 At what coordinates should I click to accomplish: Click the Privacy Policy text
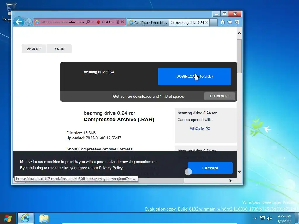tap(111, 168)
